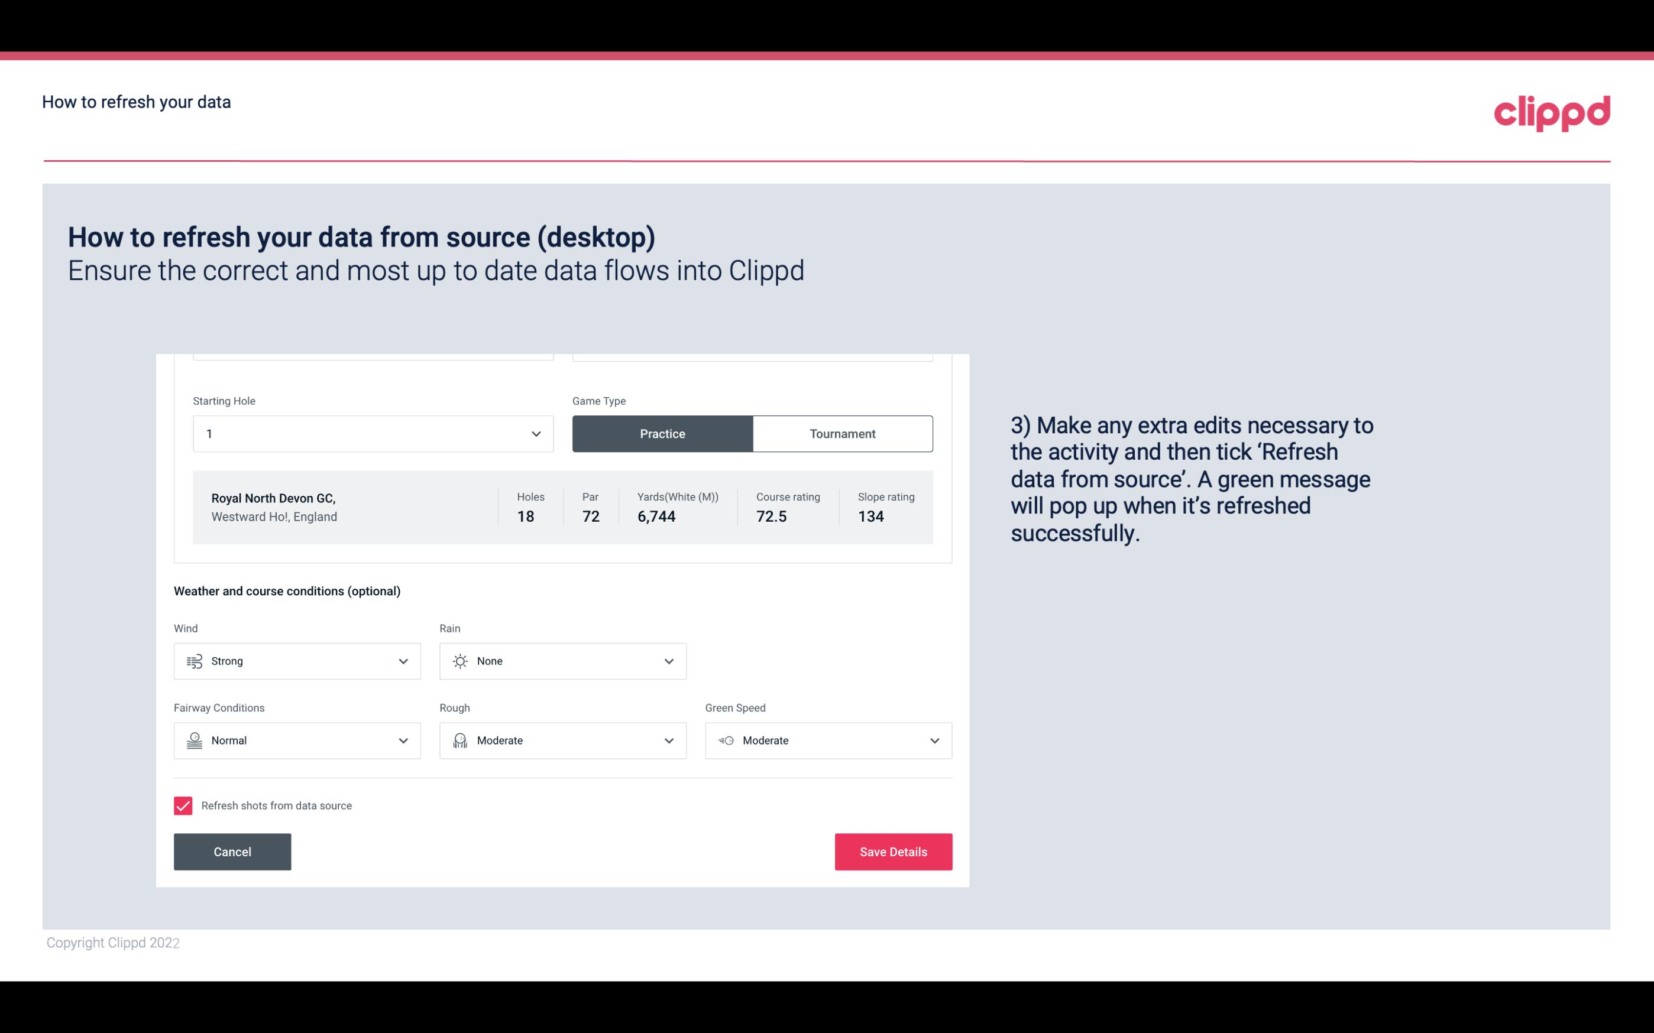Click the fairway conditions icon
Image resolution: width=1654 pixels, height=1033 pixels.
[193, 740]
